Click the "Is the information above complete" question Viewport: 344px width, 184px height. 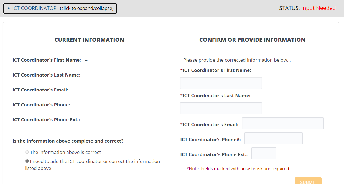point(68,141)
